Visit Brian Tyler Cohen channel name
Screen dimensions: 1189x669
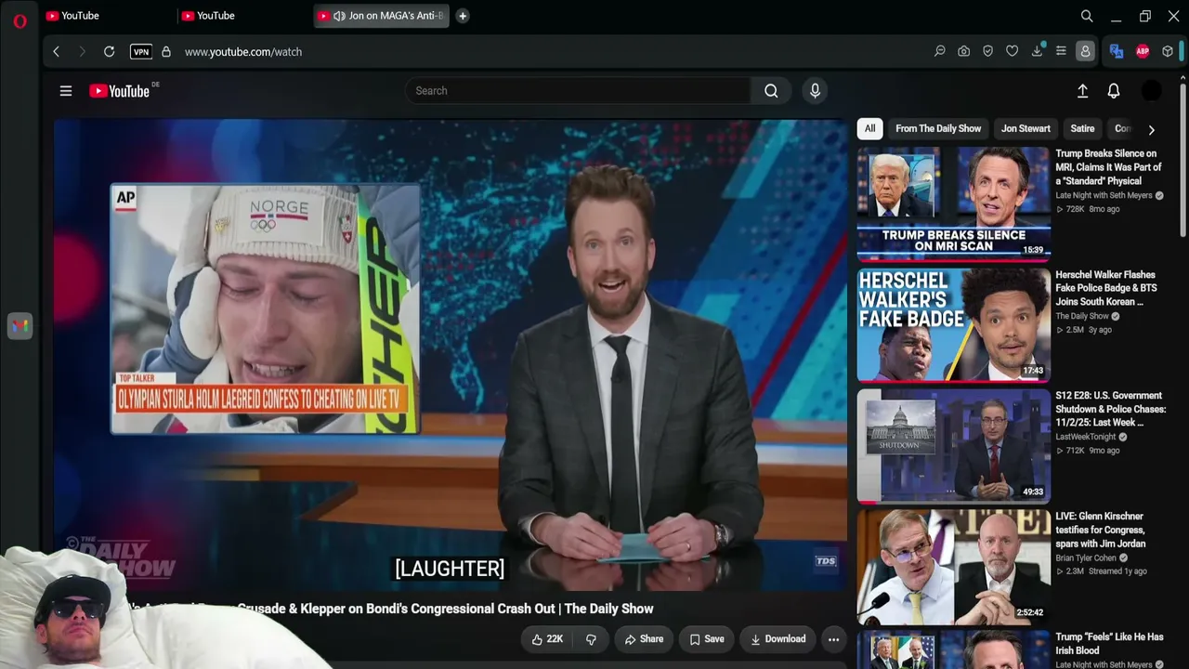pyautogui.click(x=1086, y=558)
